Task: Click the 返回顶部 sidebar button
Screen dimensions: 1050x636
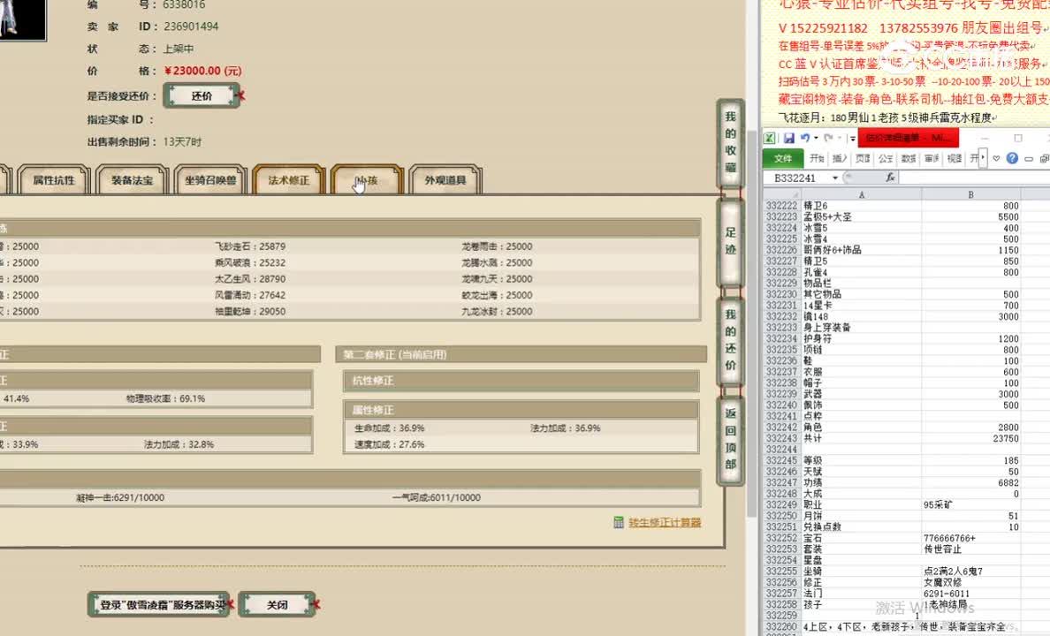Action: pos(730,442)
